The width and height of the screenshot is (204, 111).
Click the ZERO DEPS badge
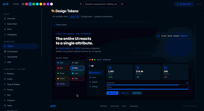137,93
